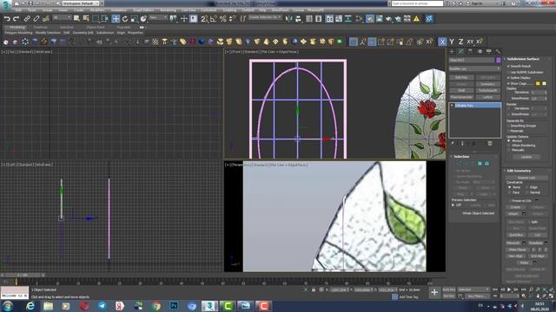Click Edit Poly modifier button

point(461,77)
